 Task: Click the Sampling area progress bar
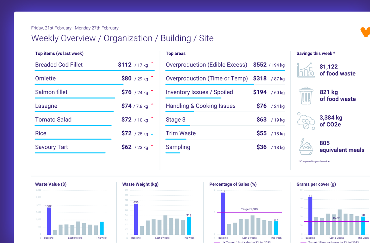pyautogui.click(x=173, y=153)
